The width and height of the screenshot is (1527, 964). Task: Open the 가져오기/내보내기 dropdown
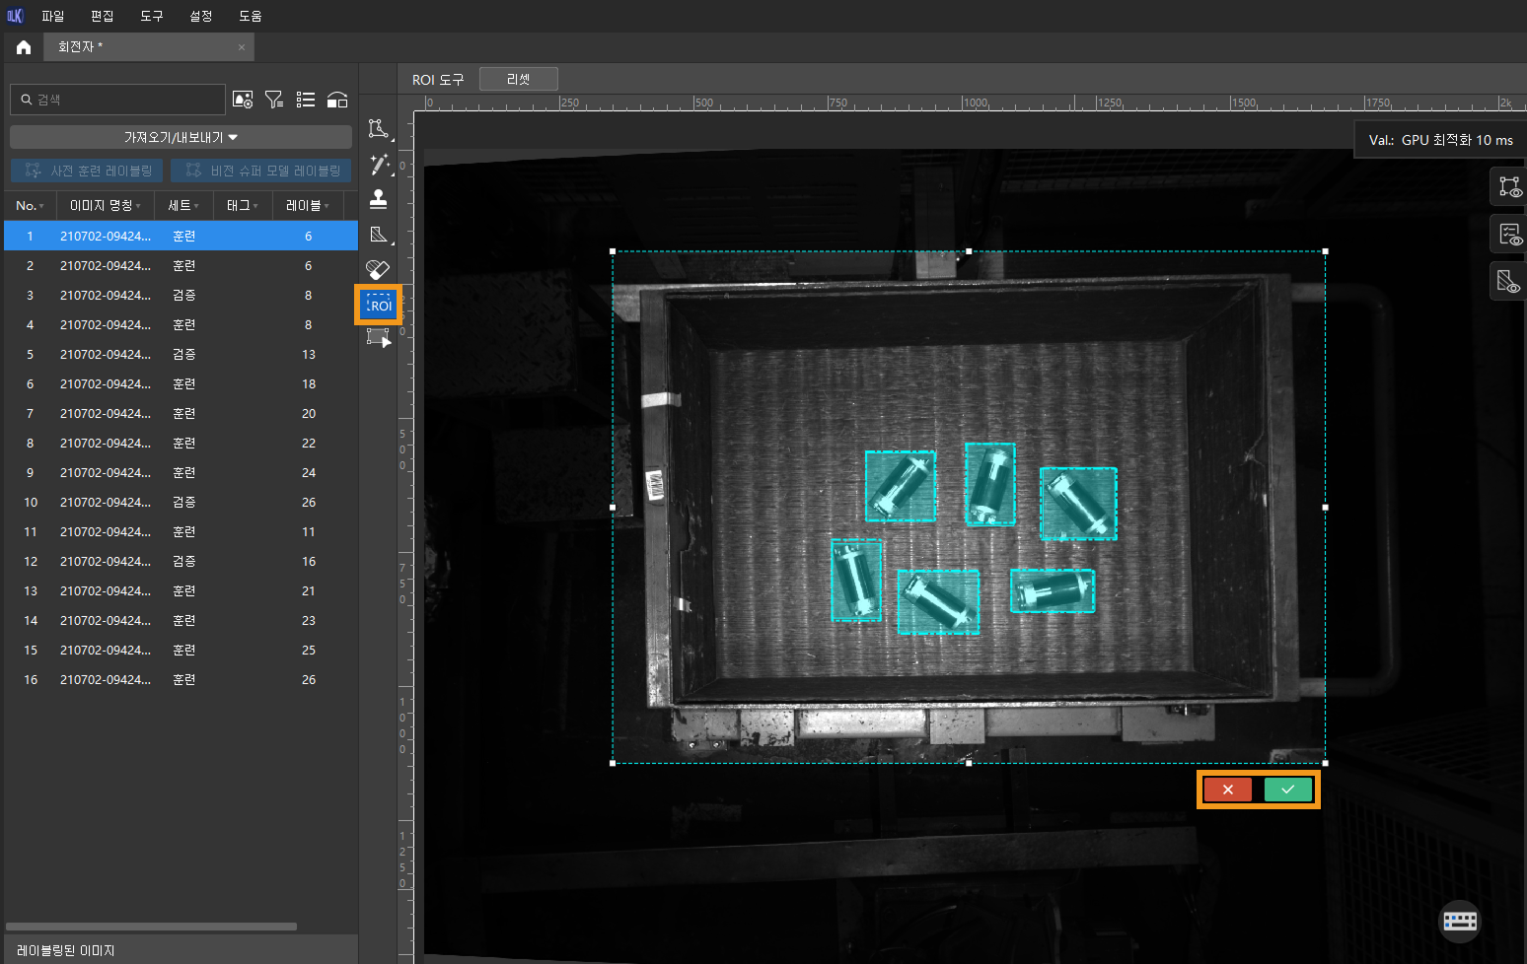point(181,137)
